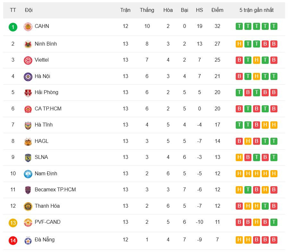Open the Hà Tĩnh team link
Screen dimensions: 288x252
pyautogui.click(x=44, y=125)
